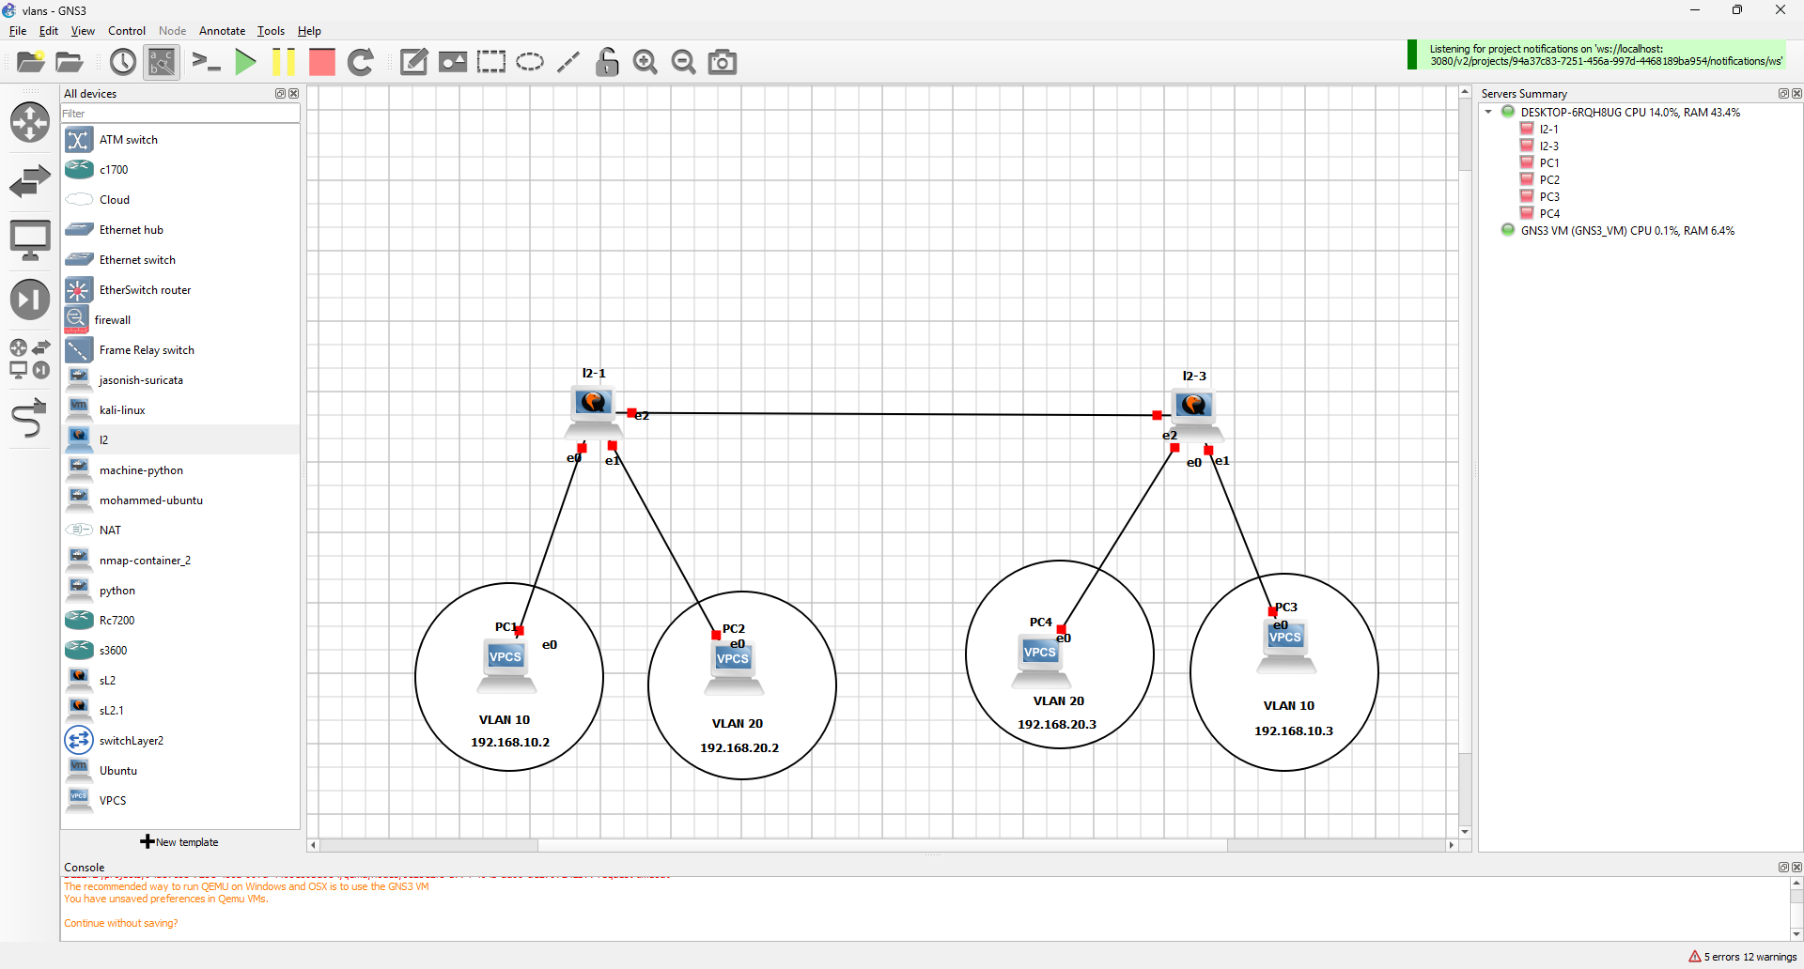Select the Add a link cable tool

click(x=30, y=418)
